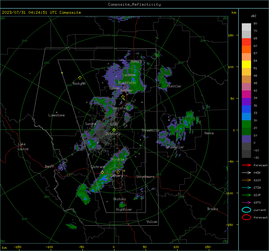The height and width of the screenshot is (251, 269).
Task: Click the Sylvan label
Action: click(114, 88)
